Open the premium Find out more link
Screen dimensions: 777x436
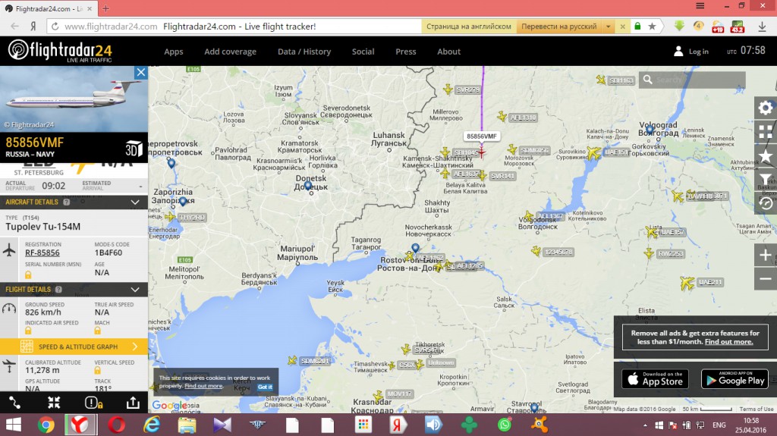(729, 342)
